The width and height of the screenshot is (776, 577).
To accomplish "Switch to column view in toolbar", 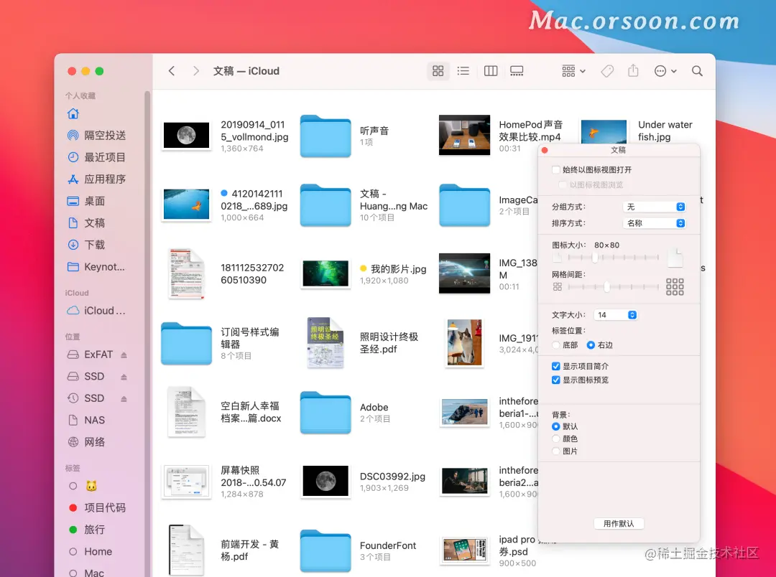I will coord(491,71).
